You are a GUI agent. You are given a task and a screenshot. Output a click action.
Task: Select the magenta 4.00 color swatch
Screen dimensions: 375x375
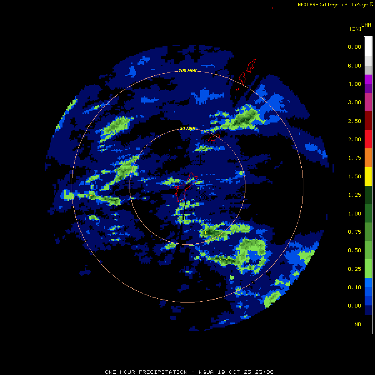pyautogui.click(x=368, y=79)
